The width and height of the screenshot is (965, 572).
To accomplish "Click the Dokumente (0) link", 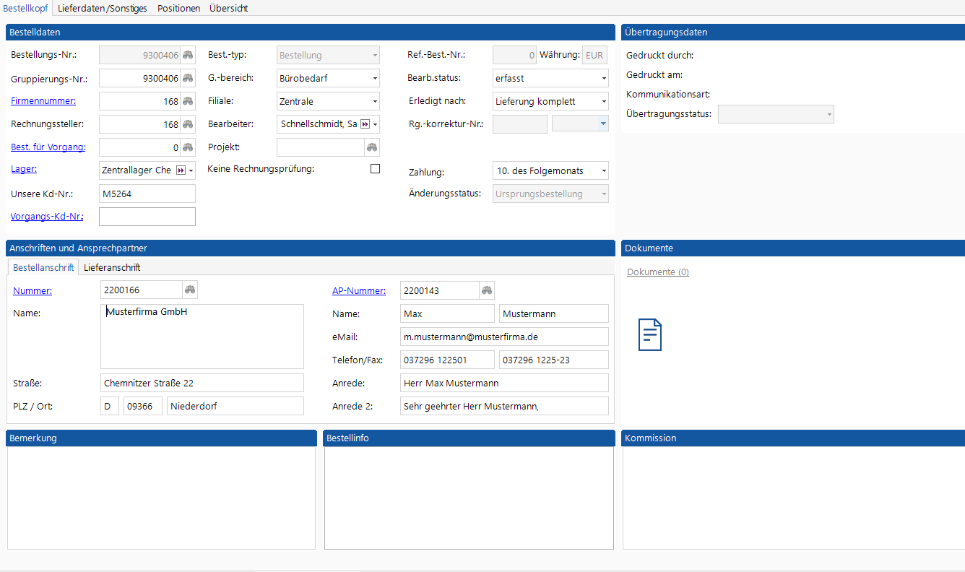I will pyautogui.click(x=657, y=272).
